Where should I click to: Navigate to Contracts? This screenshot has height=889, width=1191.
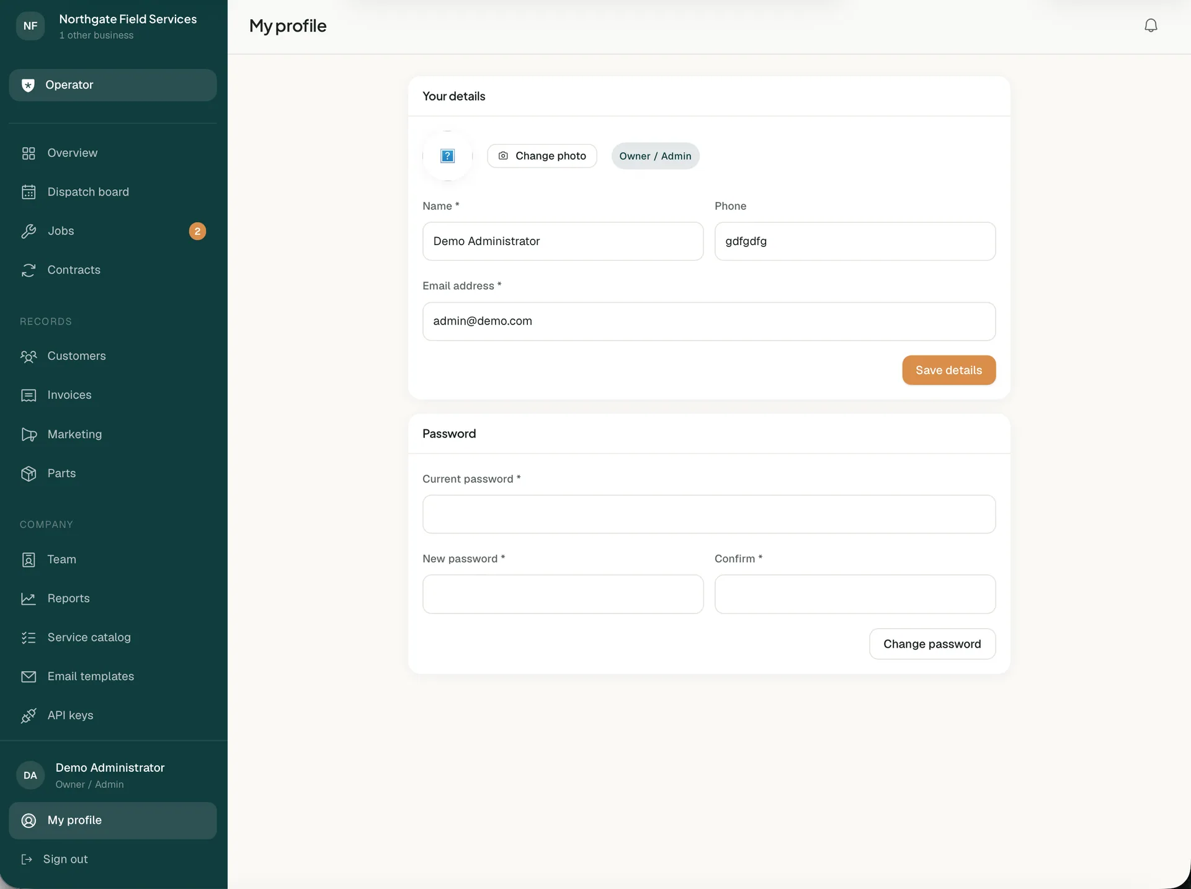(113, 270)
